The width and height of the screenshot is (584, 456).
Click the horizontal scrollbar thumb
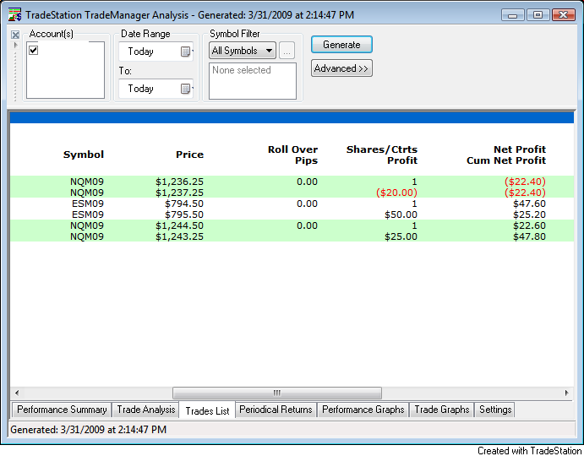(277, 393)
